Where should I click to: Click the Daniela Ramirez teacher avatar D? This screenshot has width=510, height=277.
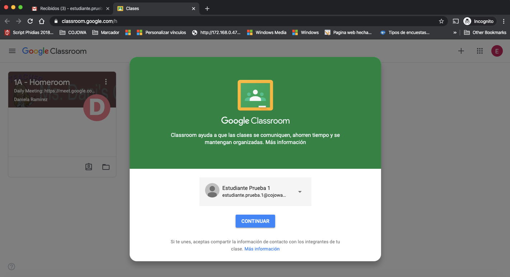(97, 108)
